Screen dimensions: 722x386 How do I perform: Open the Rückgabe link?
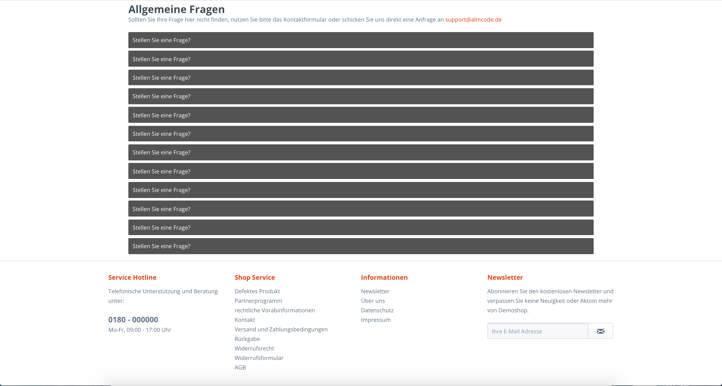pyautogui.click(x=247, y=339)
